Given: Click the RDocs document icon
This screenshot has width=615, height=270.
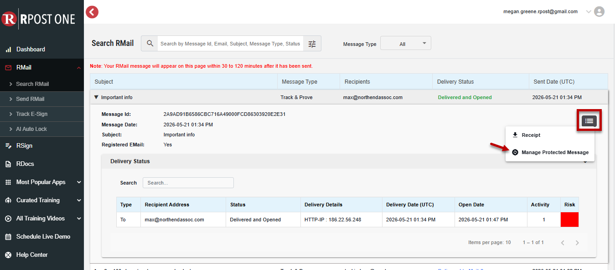Looking at the screenshot, I should tap(8, 164).
